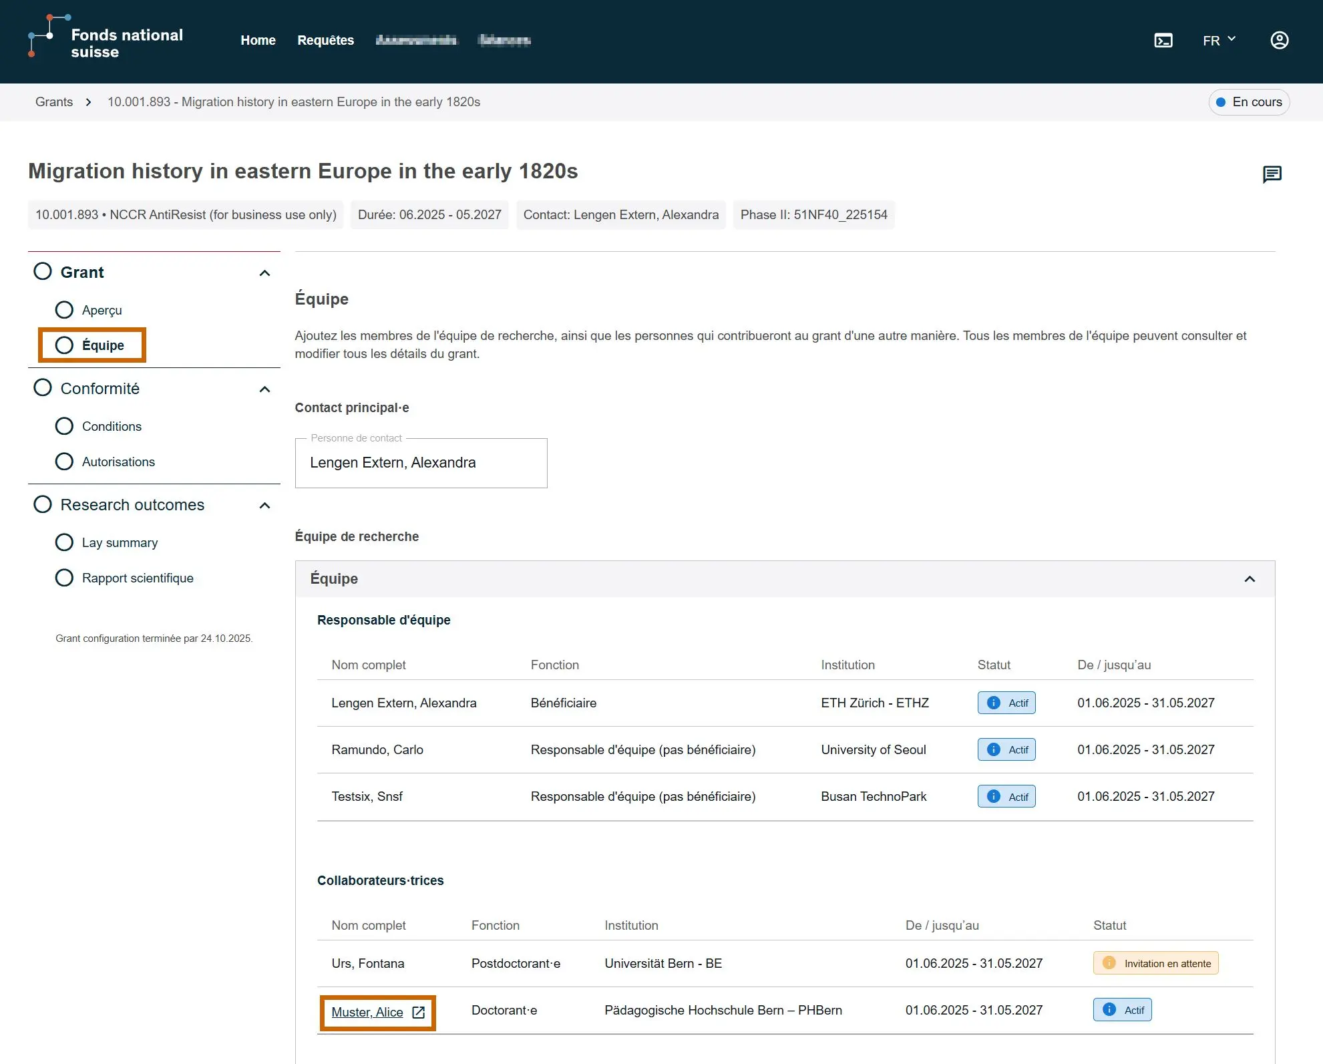The width and height of the screenshot is (1323, 1064).
Task: Click the Durée: 06.2025 - 05.2027 tag
Action: click(x=429, y=215)
